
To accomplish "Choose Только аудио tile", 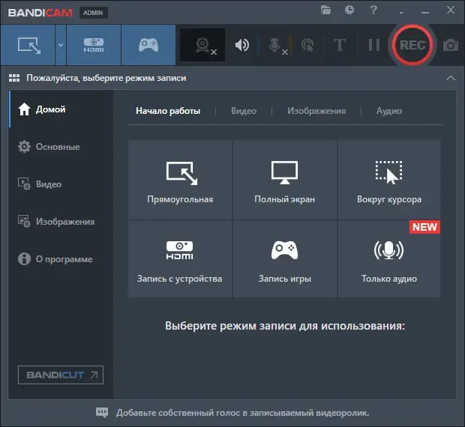I will click(389, 258).
